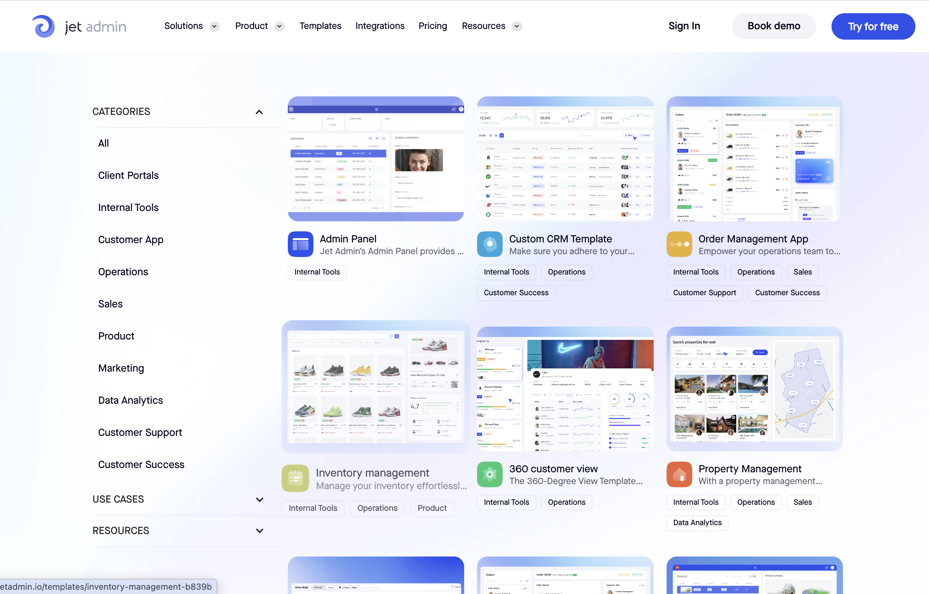Image resolution: width=929 pixels, height=594 pixels.
Task: Filter templates by Data Analytics category
Action: 130,400
